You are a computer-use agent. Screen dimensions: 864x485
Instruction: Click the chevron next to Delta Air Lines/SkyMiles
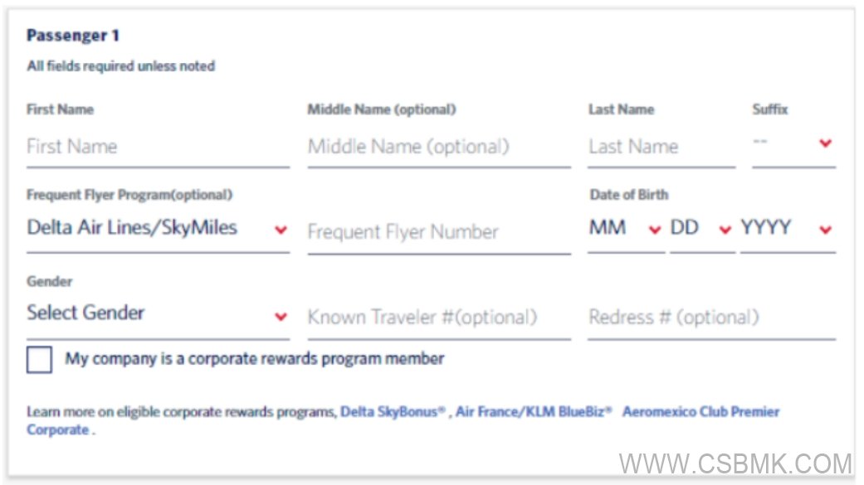pyautogui.click(x=281, y=230)
